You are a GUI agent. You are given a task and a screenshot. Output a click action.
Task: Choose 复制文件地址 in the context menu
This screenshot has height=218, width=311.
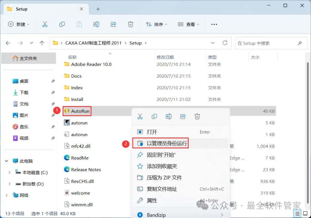click(181, 189)
